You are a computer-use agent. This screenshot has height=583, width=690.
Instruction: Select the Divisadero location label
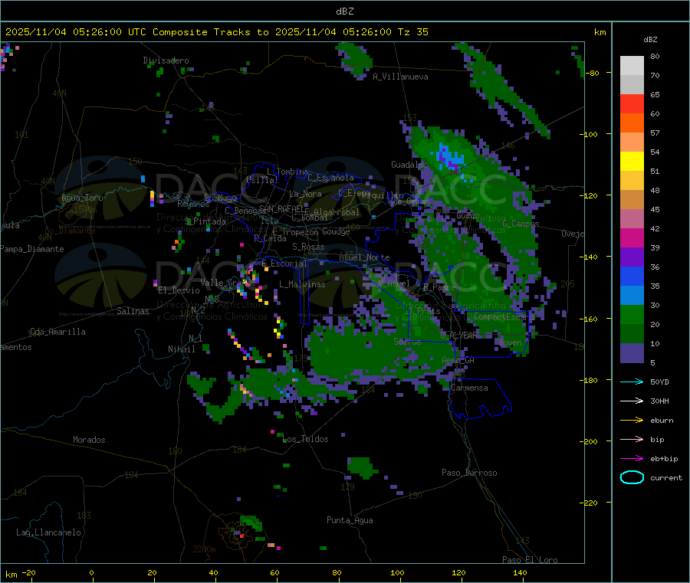click(x=166, y=61)
